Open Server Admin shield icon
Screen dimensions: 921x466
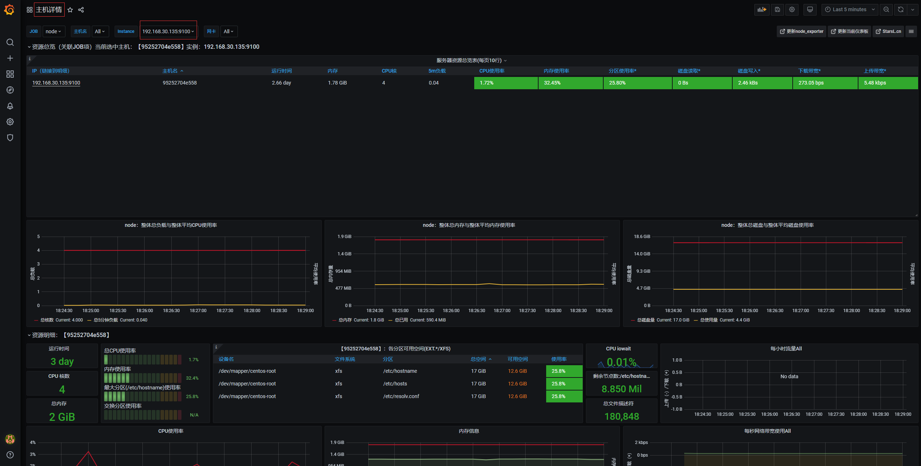click(x=10, y=138)
